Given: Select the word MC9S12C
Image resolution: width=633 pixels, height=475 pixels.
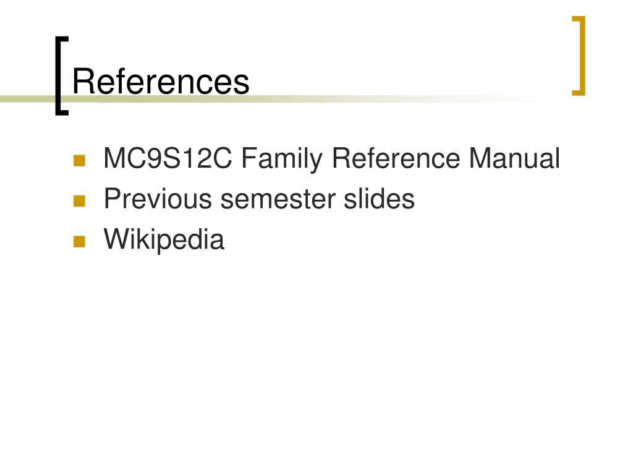Looking at the screenshot, I should (168, 158).
